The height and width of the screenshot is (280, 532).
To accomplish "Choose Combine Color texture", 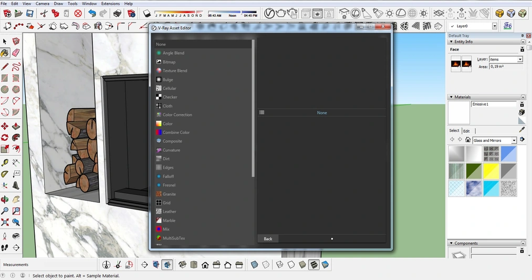I will [x=176, y=132].
